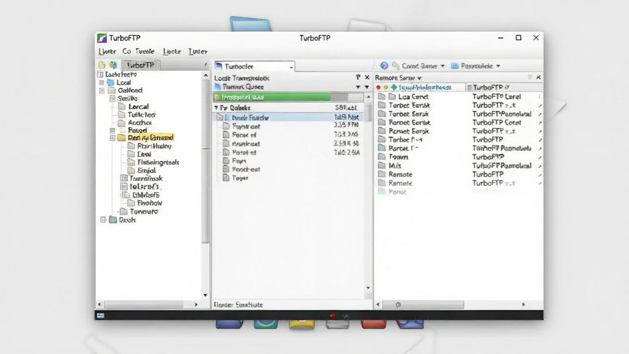629x354 pixels.
Task: Open the Turbocler combo box dropdown arrow
Action: (x=291, y=67)
